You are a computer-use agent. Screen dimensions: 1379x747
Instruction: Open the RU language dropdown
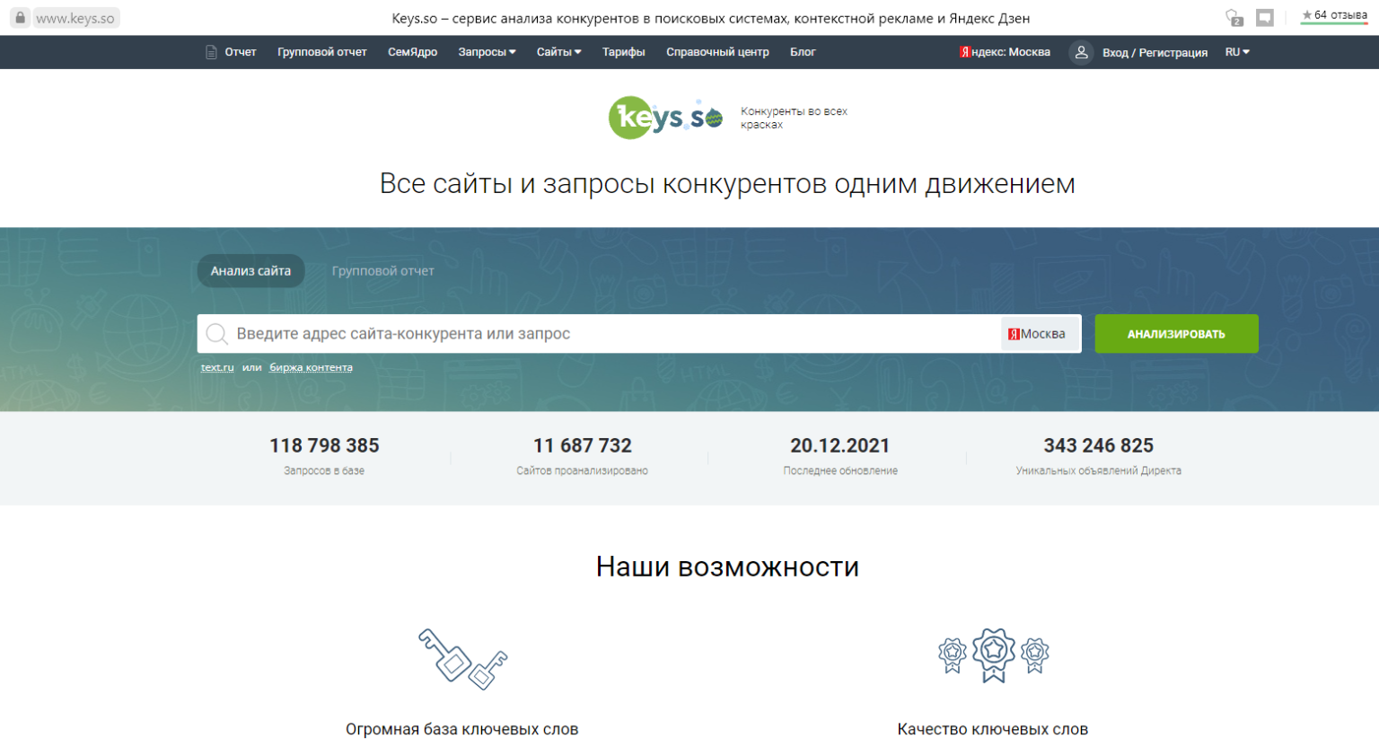(1237, 52)
